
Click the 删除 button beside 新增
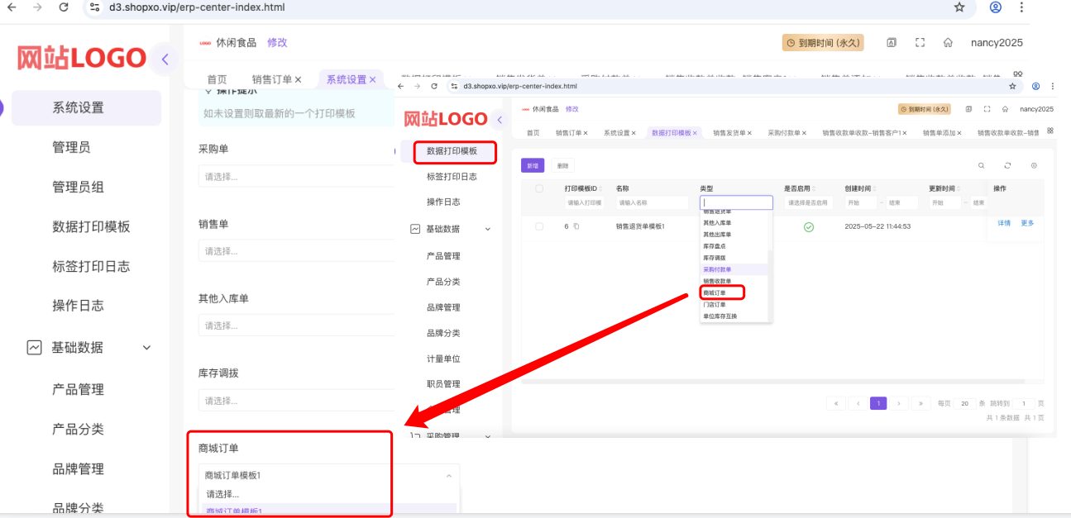[562, 166]
